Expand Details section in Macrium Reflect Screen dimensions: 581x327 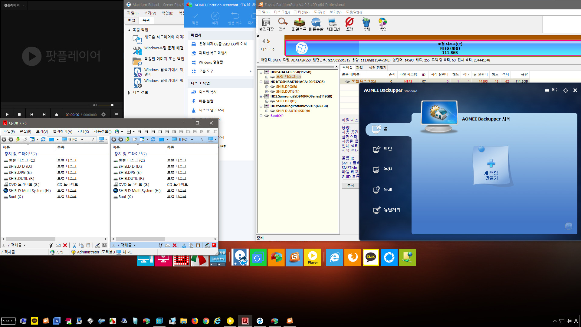(x=129, y=93)
